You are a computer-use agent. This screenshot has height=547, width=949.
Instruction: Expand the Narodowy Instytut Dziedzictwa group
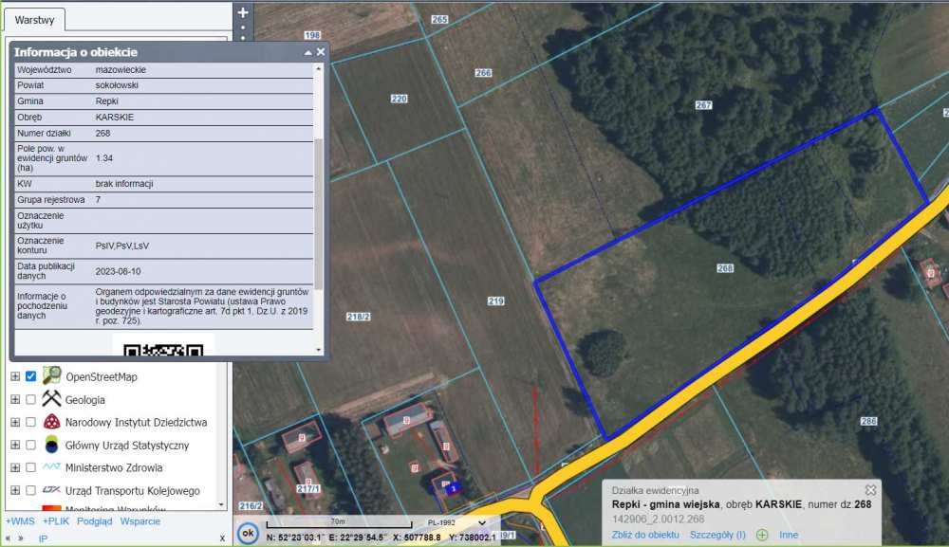point(15,422)
